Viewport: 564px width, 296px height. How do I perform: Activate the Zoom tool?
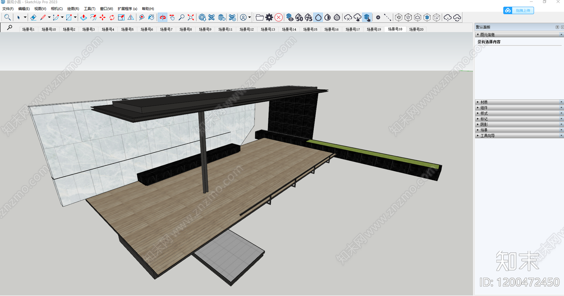click(182, 17)
